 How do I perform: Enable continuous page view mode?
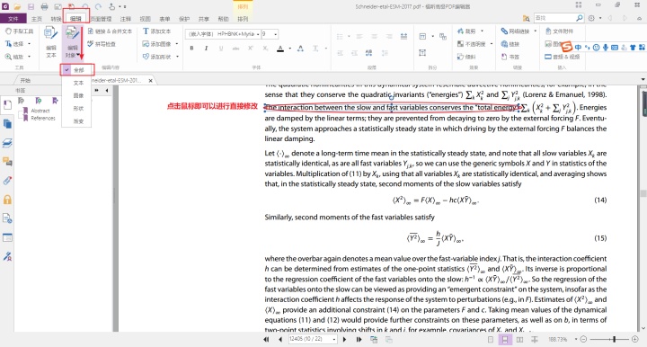coord(505,340)
